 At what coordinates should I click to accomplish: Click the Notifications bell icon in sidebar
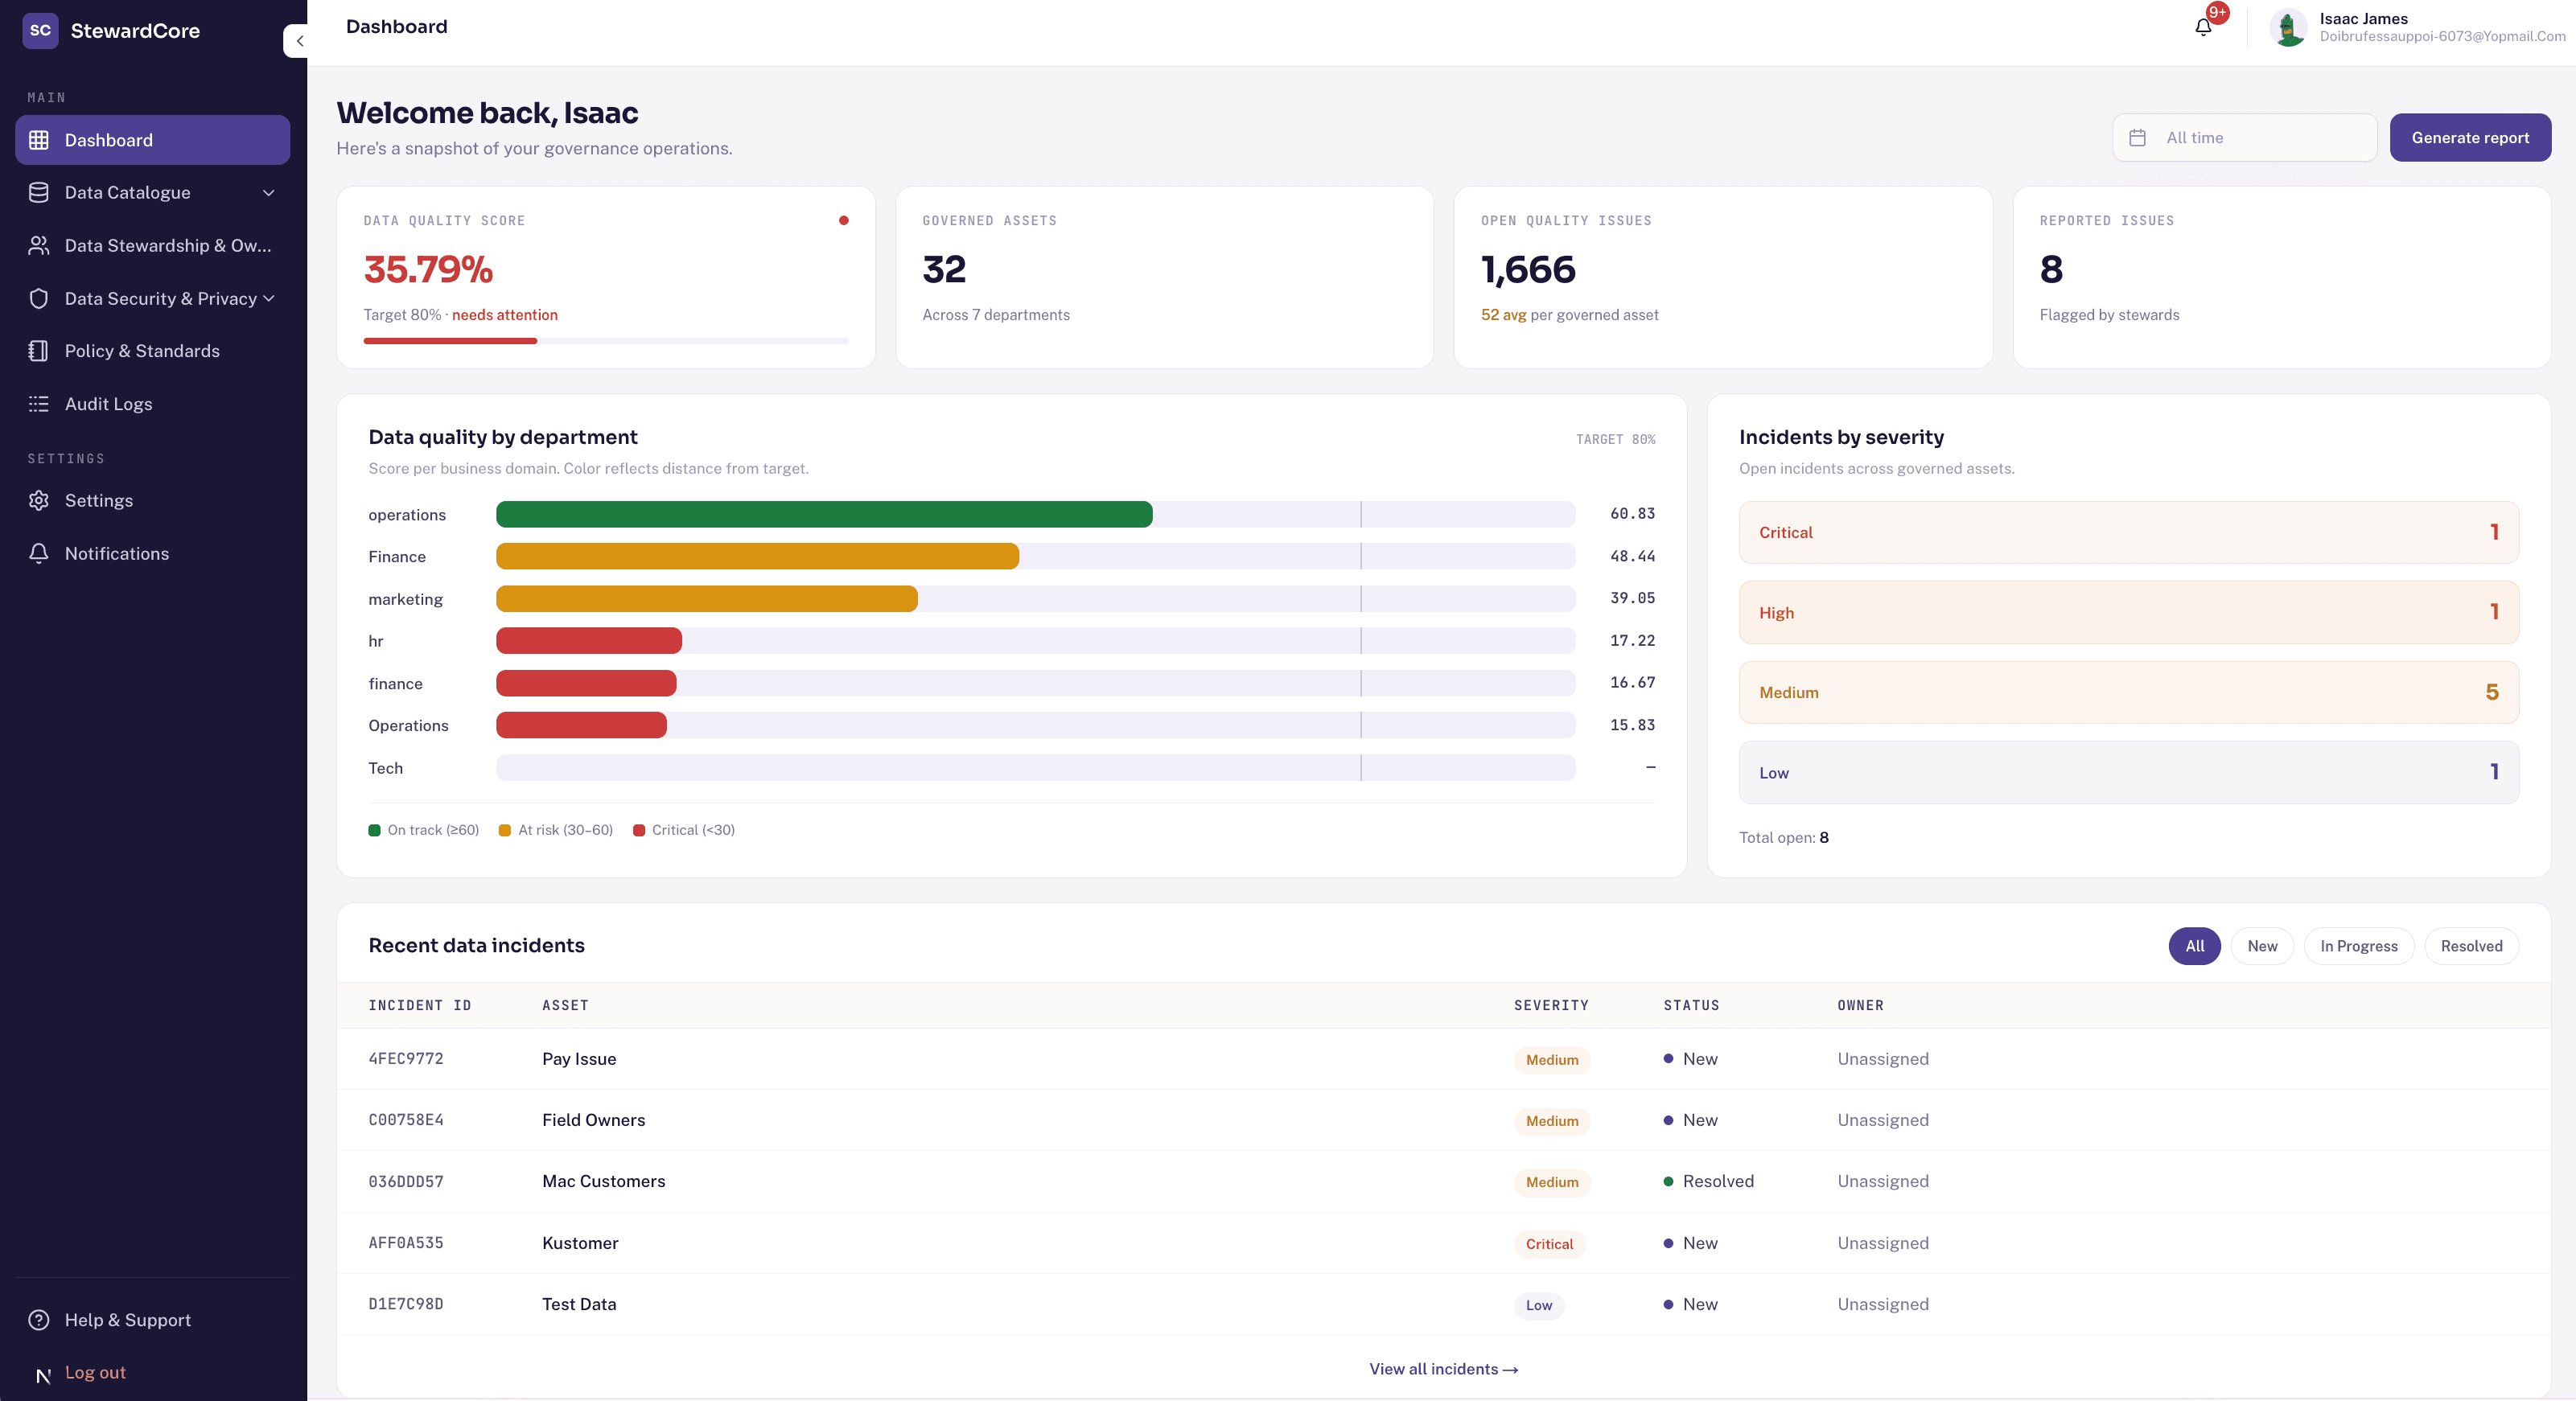pyautogui.click(x=39, y=554)
